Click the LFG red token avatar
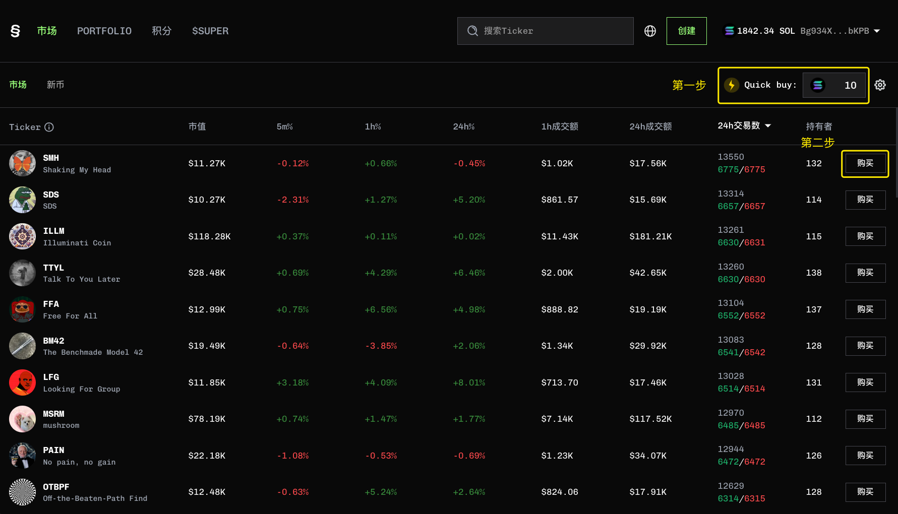The image size is (898, 514). click(x=22, y=382)
